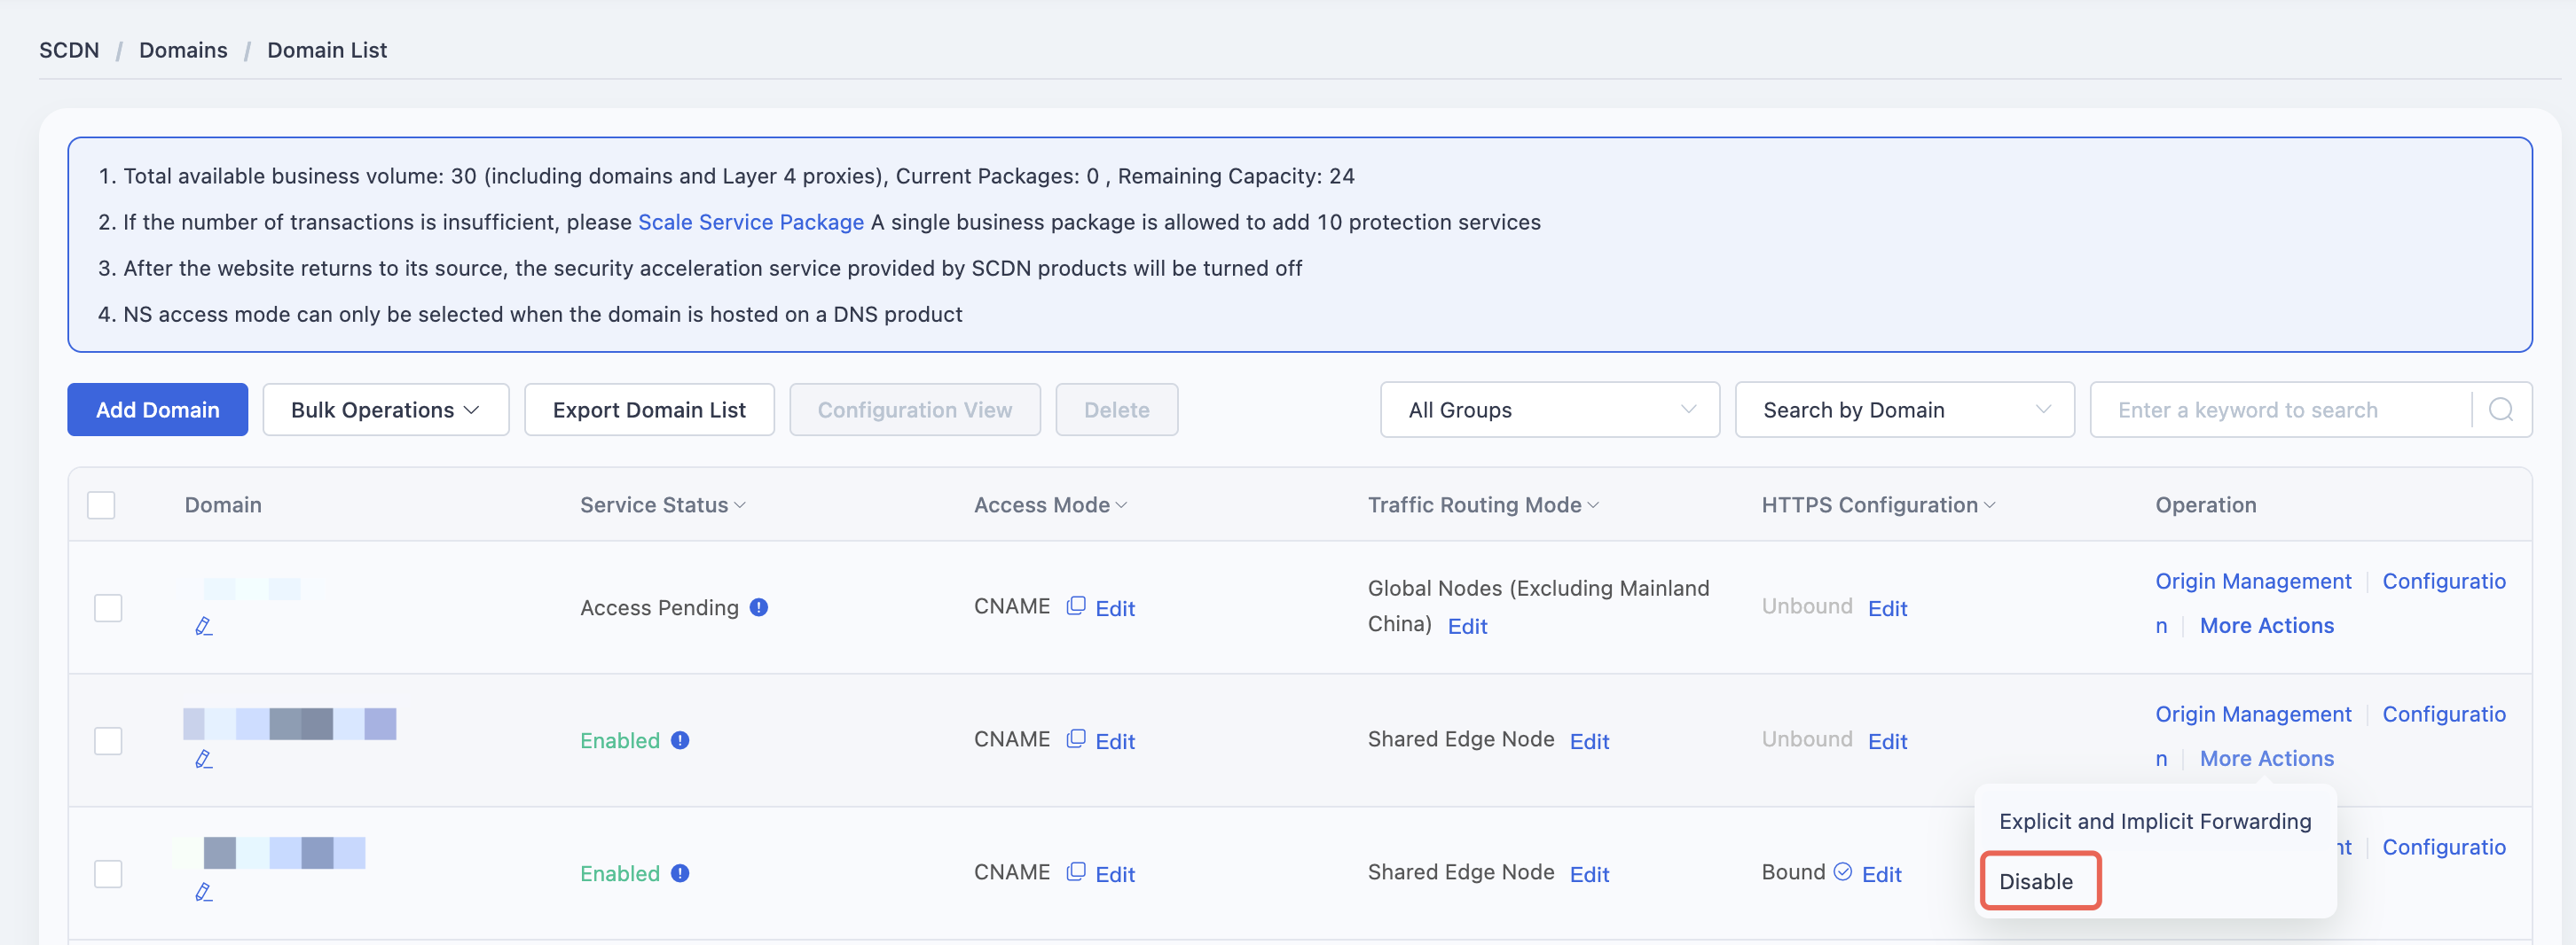Viewport: 2576px width, 945px height.
Task: Open the Scale Service Package link
Action: pos(750,222)
